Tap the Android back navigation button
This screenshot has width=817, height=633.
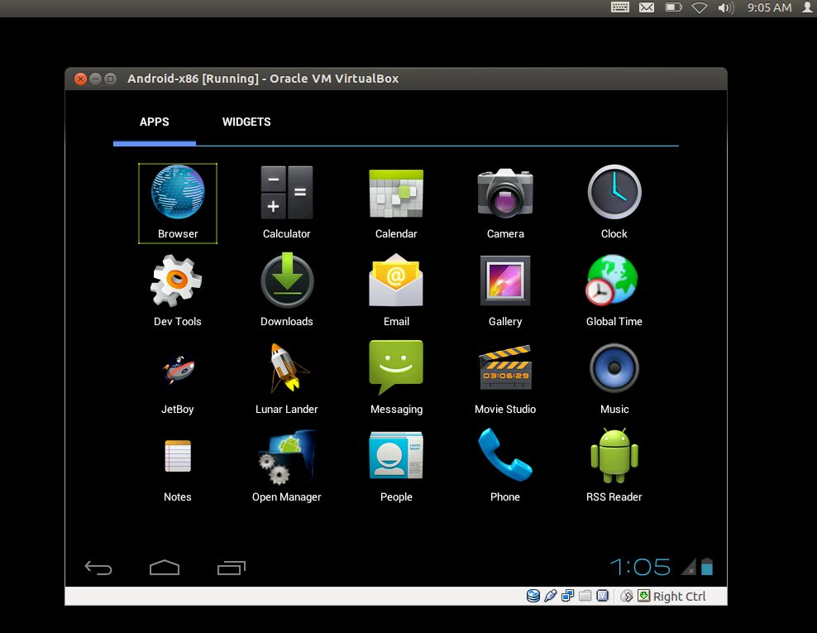[x=98, y=568]
